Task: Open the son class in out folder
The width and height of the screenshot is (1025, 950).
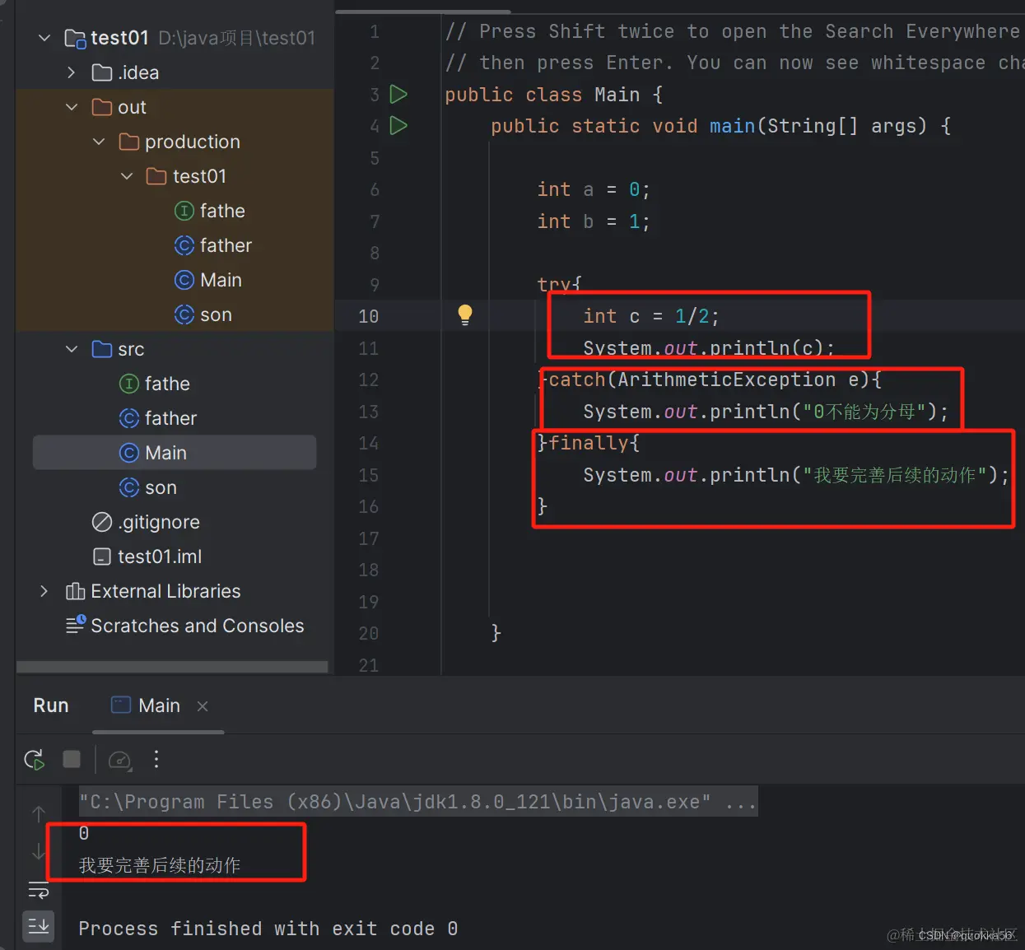Action: (x=203, y=314)
